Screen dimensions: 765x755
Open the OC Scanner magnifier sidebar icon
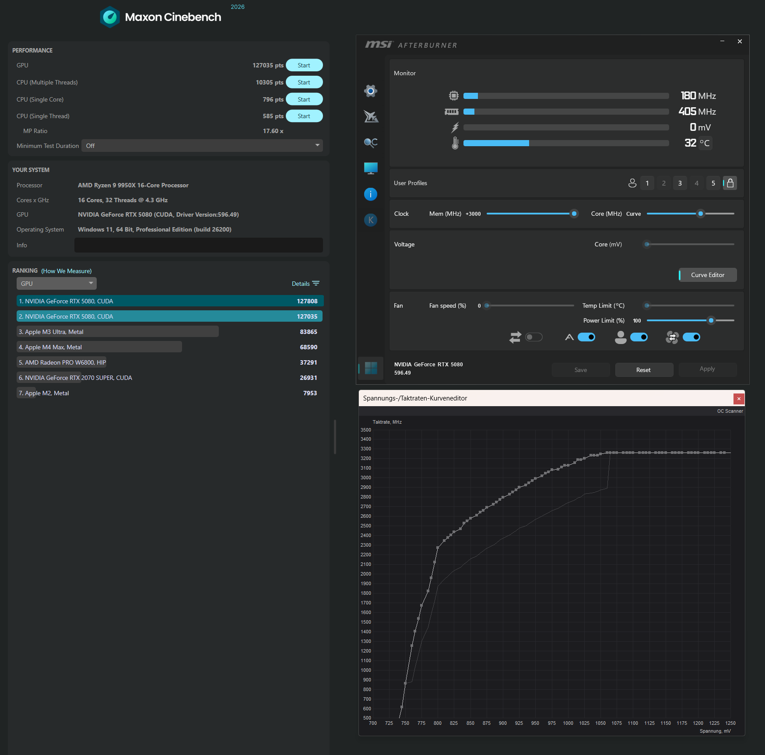coord(371,143)
